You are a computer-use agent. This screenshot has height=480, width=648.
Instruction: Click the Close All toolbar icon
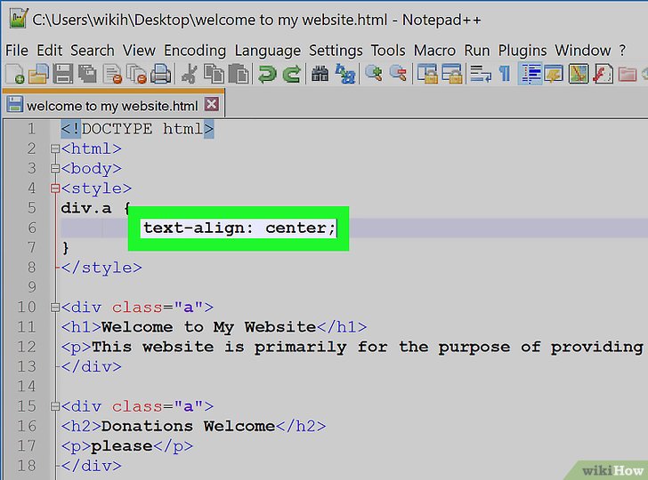pos(137,75)
